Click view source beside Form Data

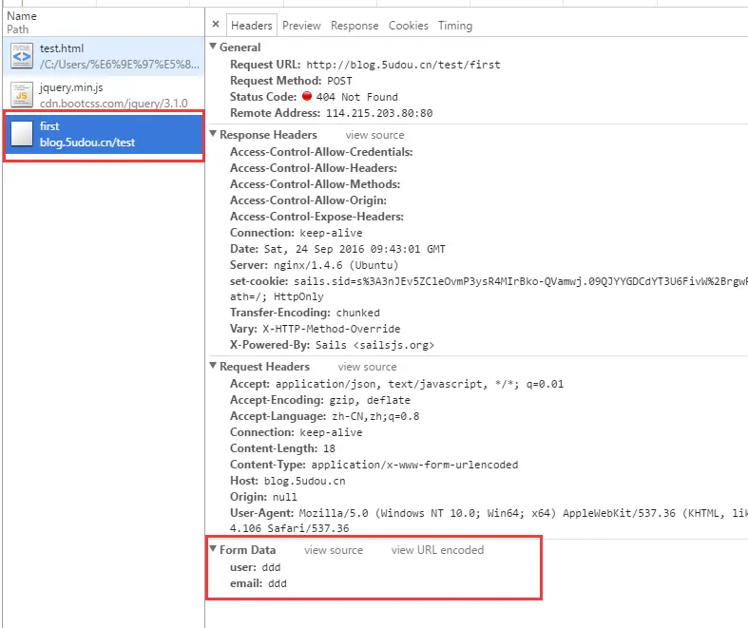(x=334, y=550)
